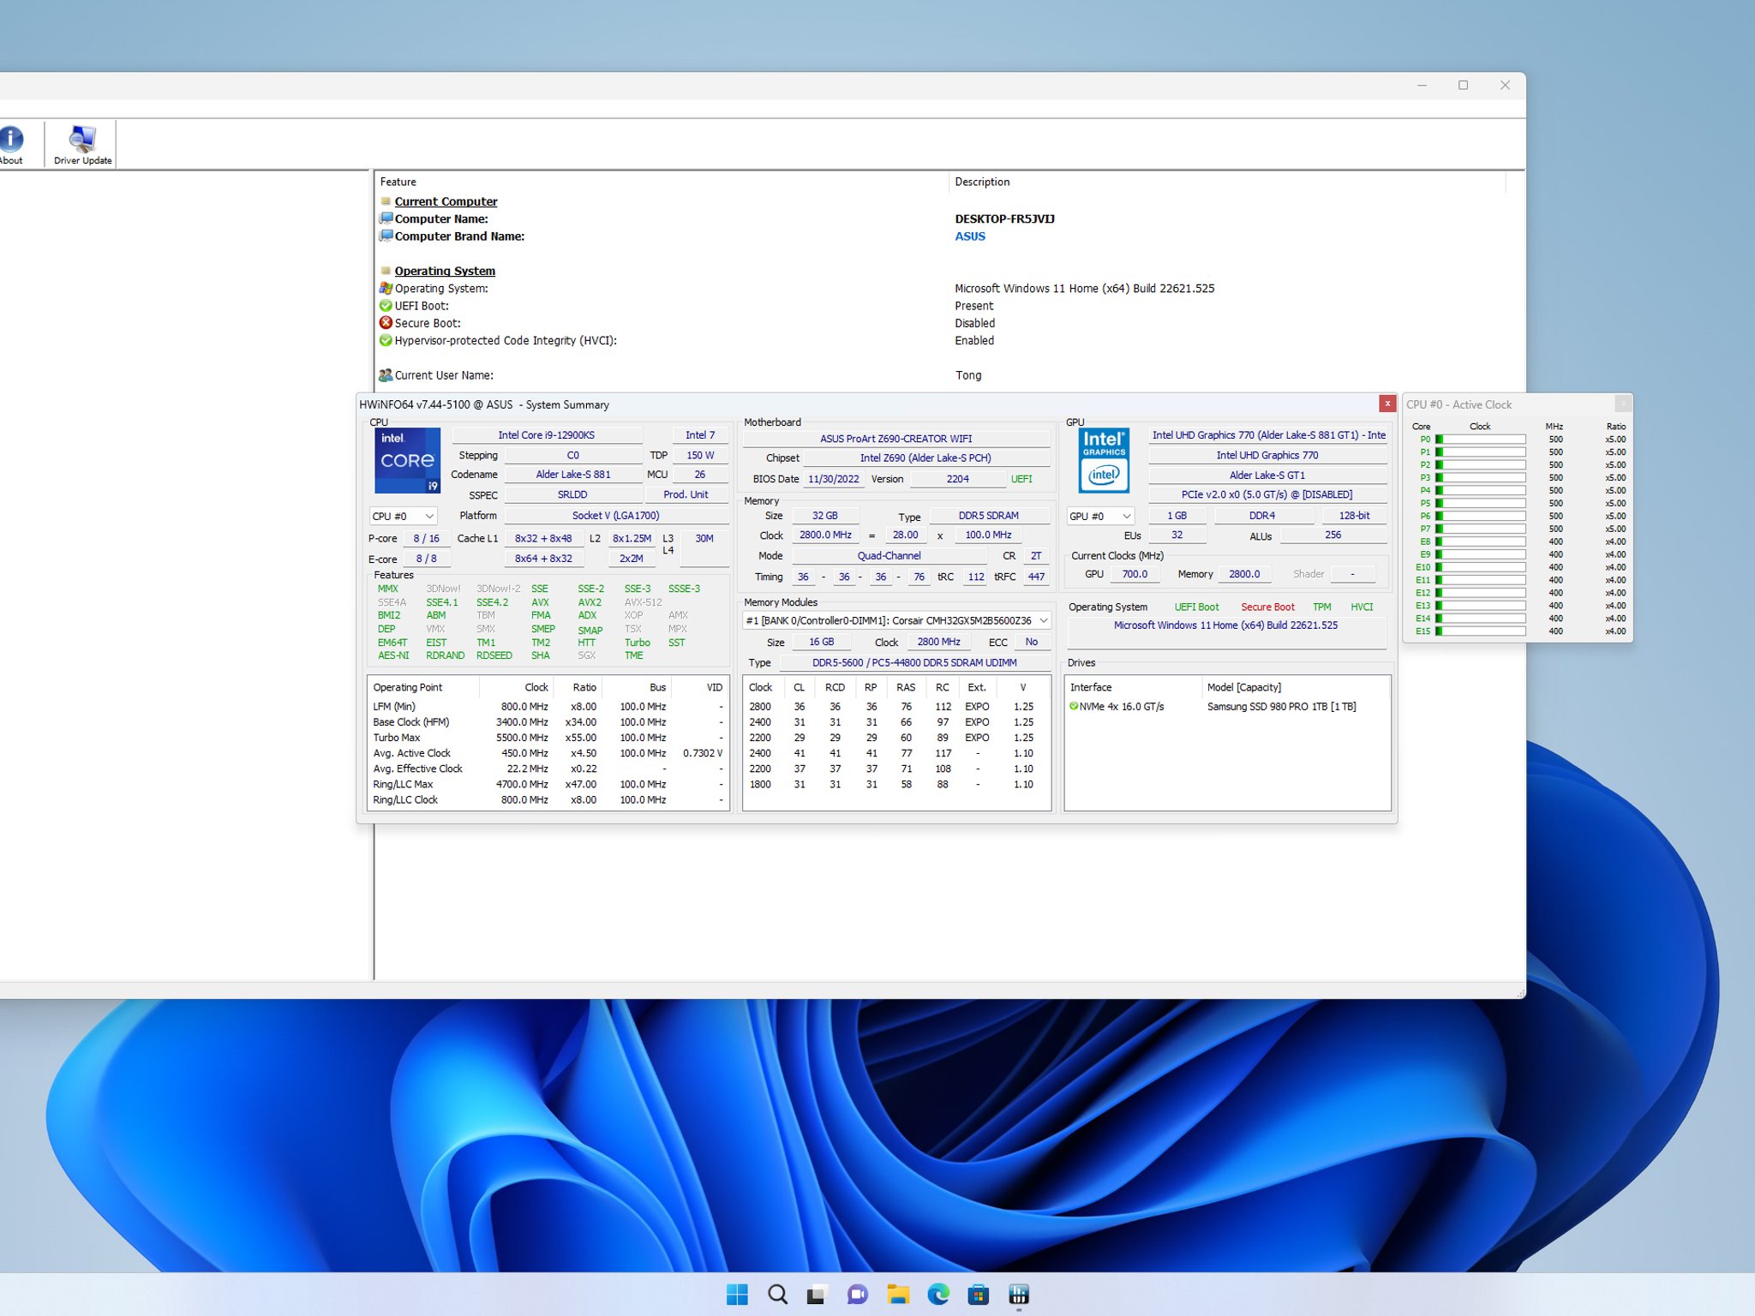This screenshot has width=1755, height=1316.
Task: Select the Current Computer heading
Action: (x=446, y=201)
